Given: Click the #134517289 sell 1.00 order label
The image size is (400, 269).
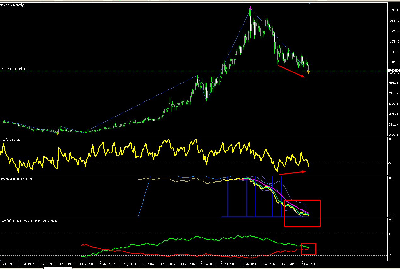Looking at the screenshot, I should (x=15, y=69).
